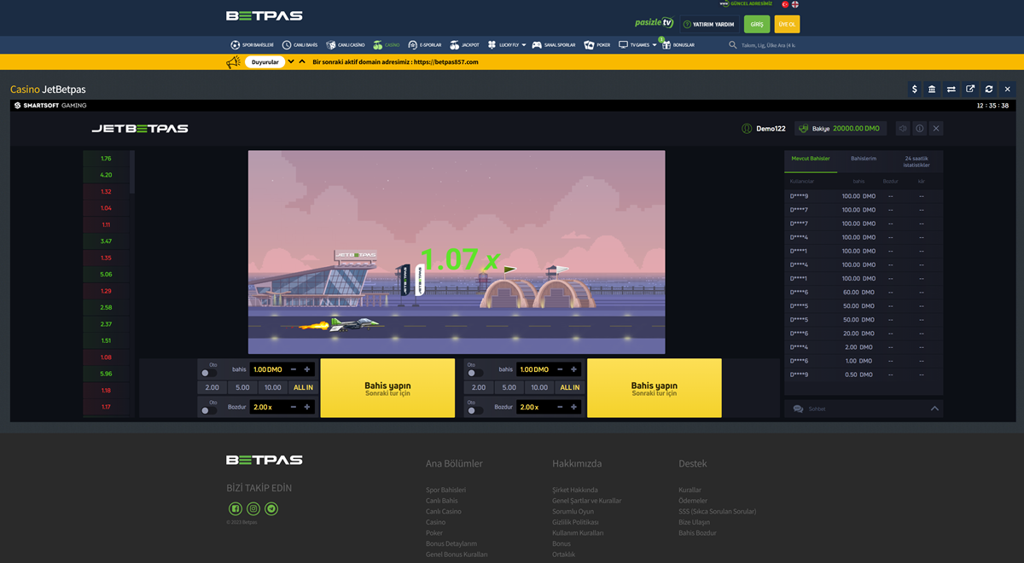
Task: Click the transfer arrows icon
Action: pyautogui.click(x=951, y=89)
